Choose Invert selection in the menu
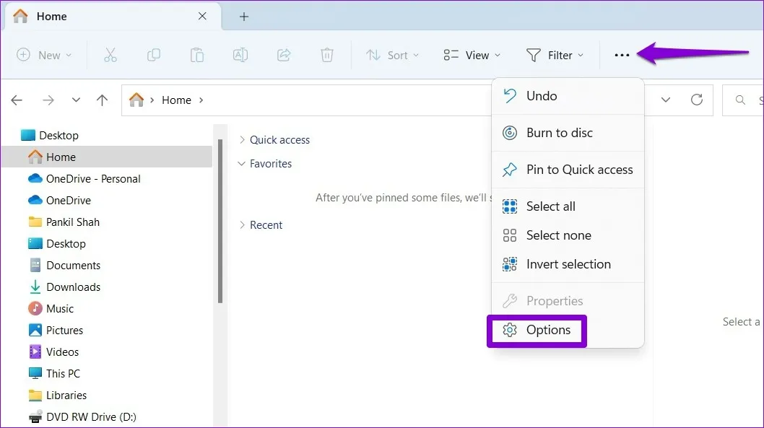 [x=568, y=264]
